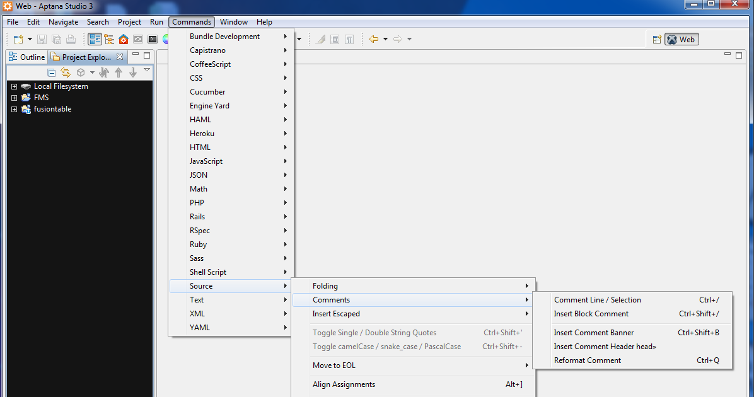The height and width of the screenshot is (397, 754).
Task: Open the PHP commands submenu
Action: 231,203
